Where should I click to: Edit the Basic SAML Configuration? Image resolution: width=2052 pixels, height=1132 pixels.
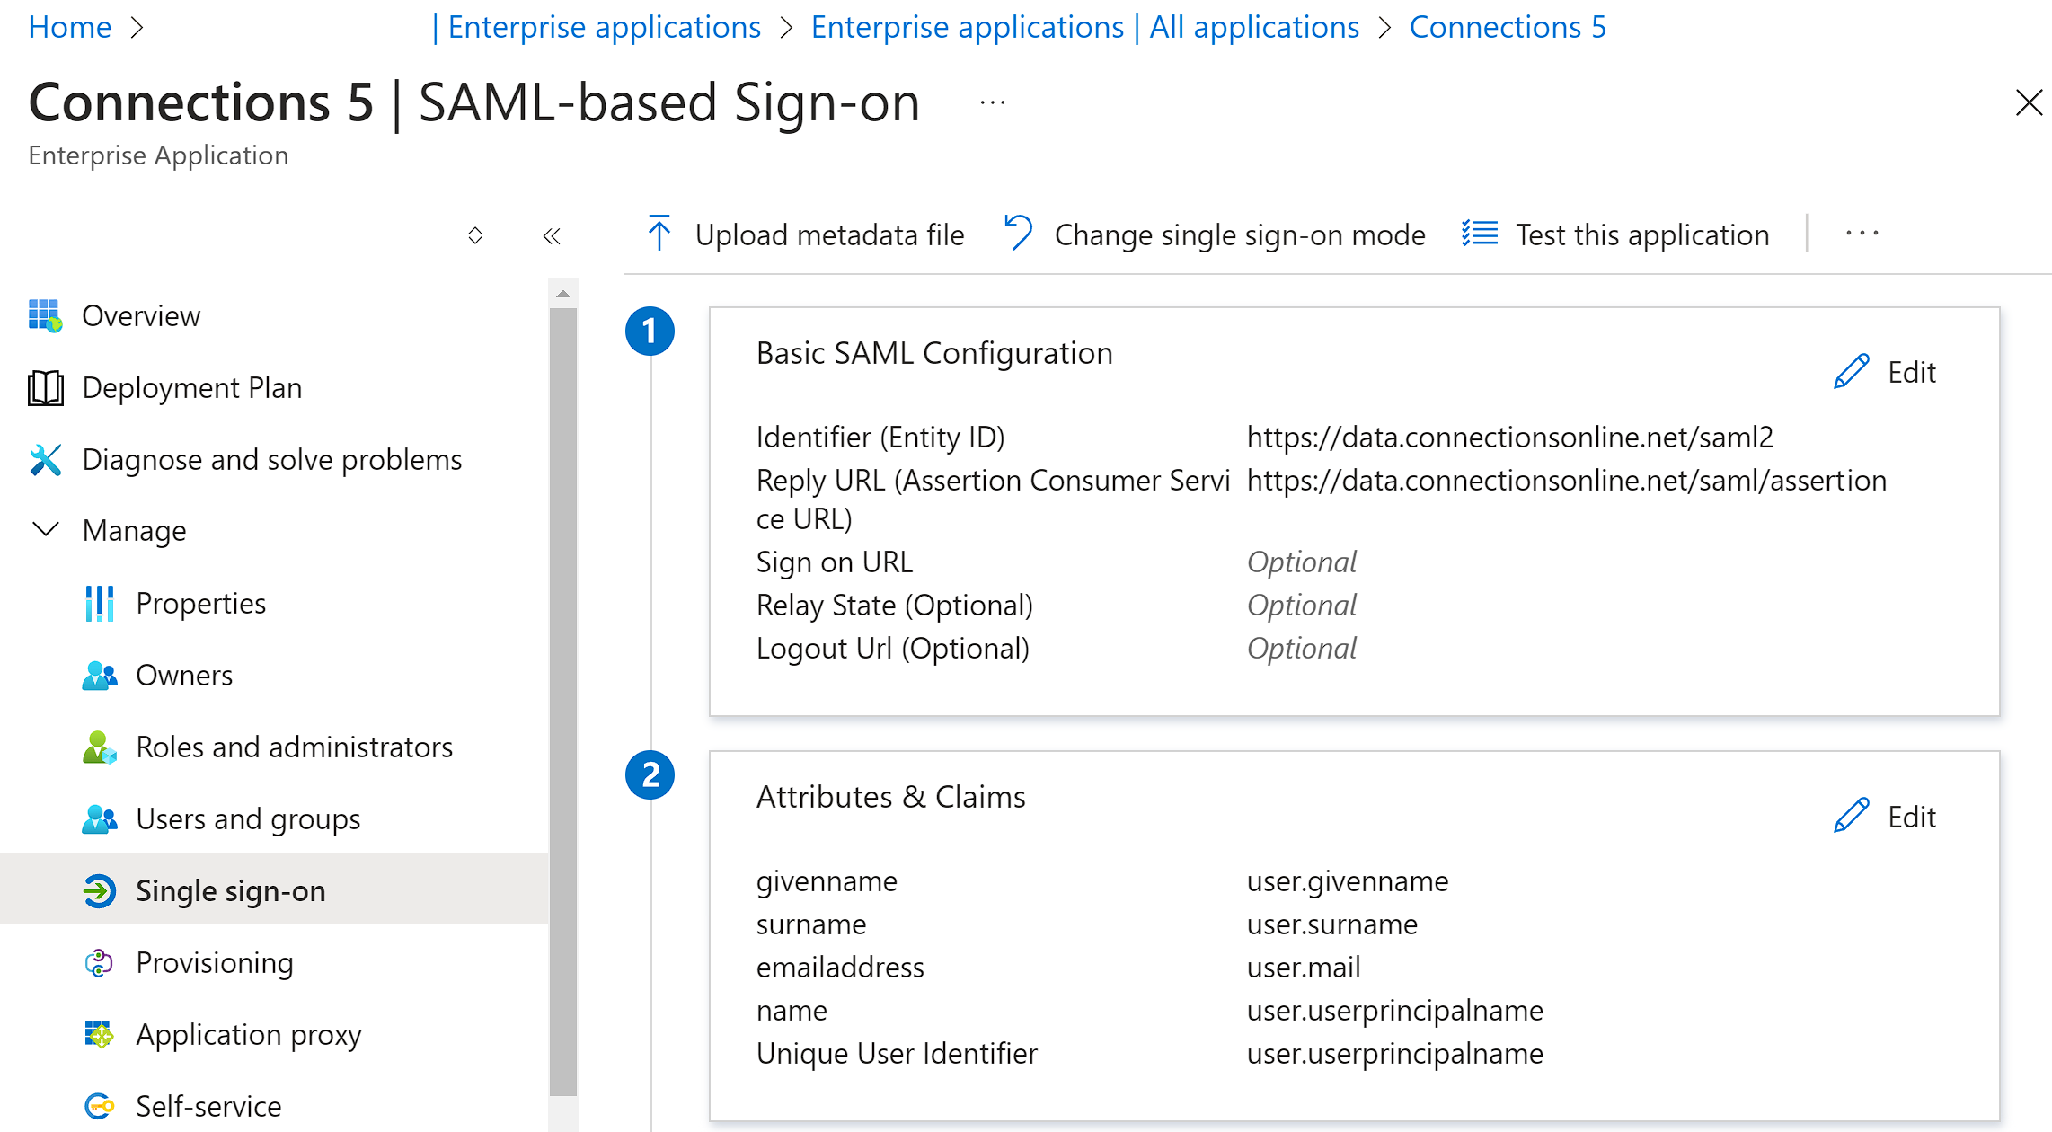1885,372
